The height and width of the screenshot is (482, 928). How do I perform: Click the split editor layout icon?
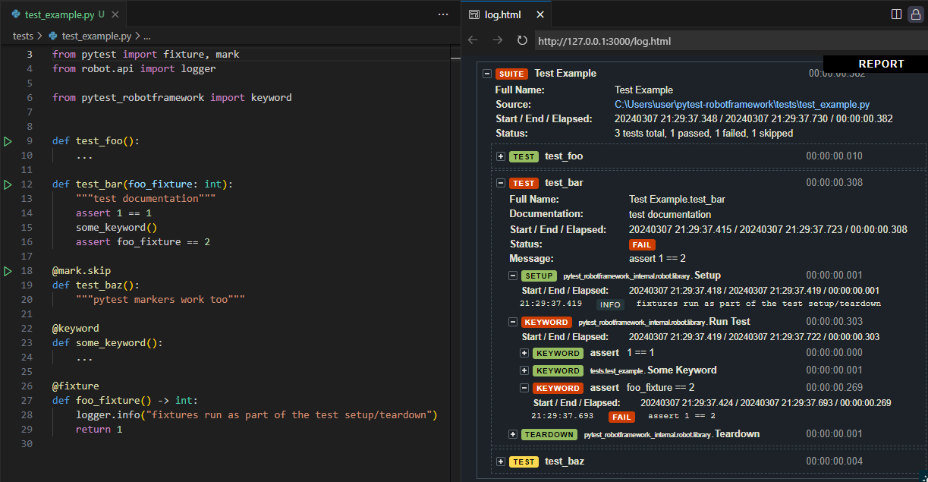[x=896, y=14]
